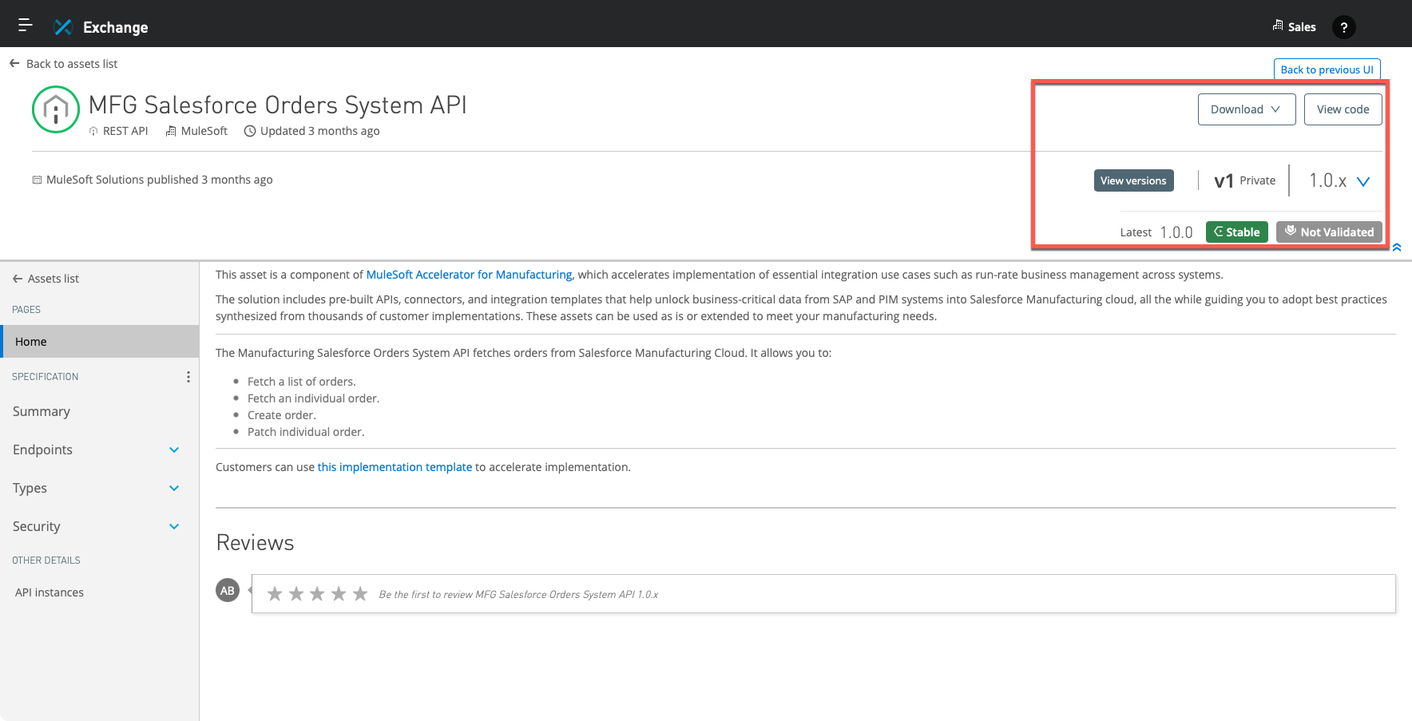Open the Endpoints sidebar item

43,450
